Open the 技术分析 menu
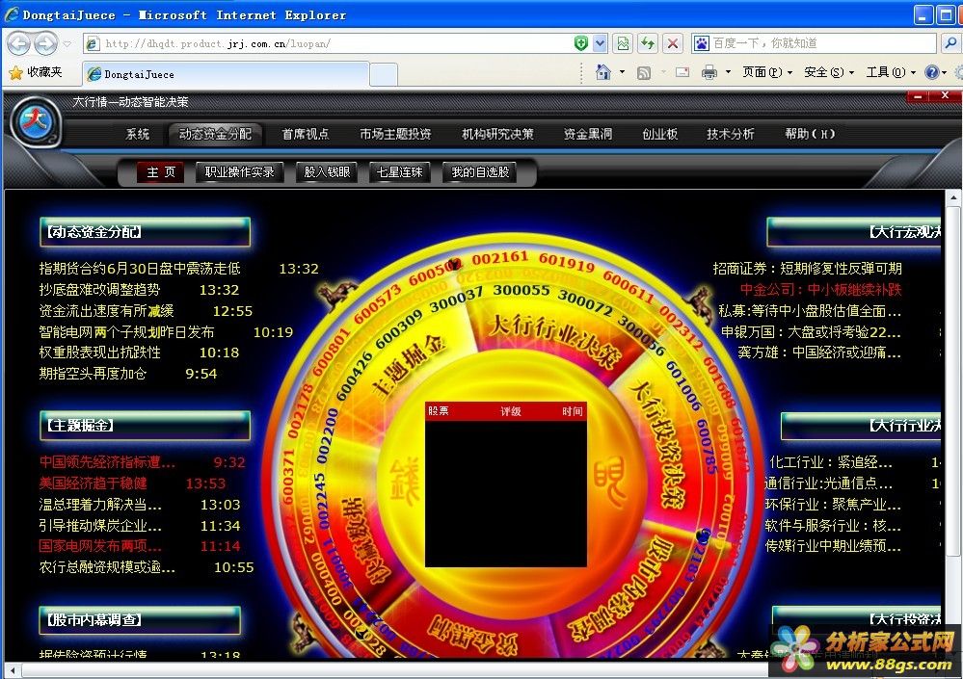This screenshot has height=679, width=963. [731, 134]
